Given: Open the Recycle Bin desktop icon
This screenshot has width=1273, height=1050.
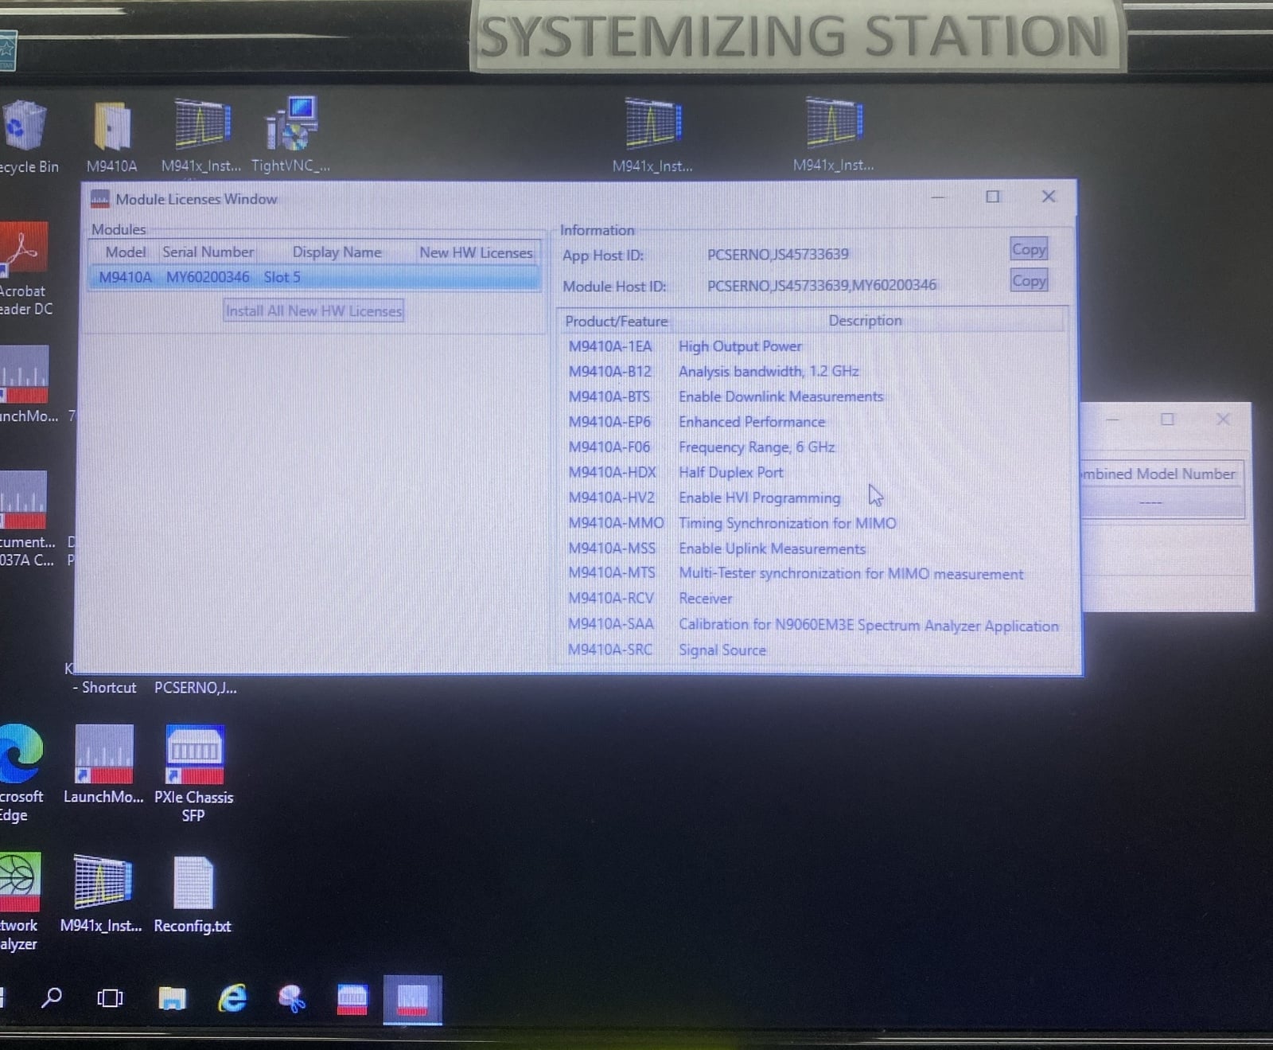Looking at the screenshot, I should point(24,126).
